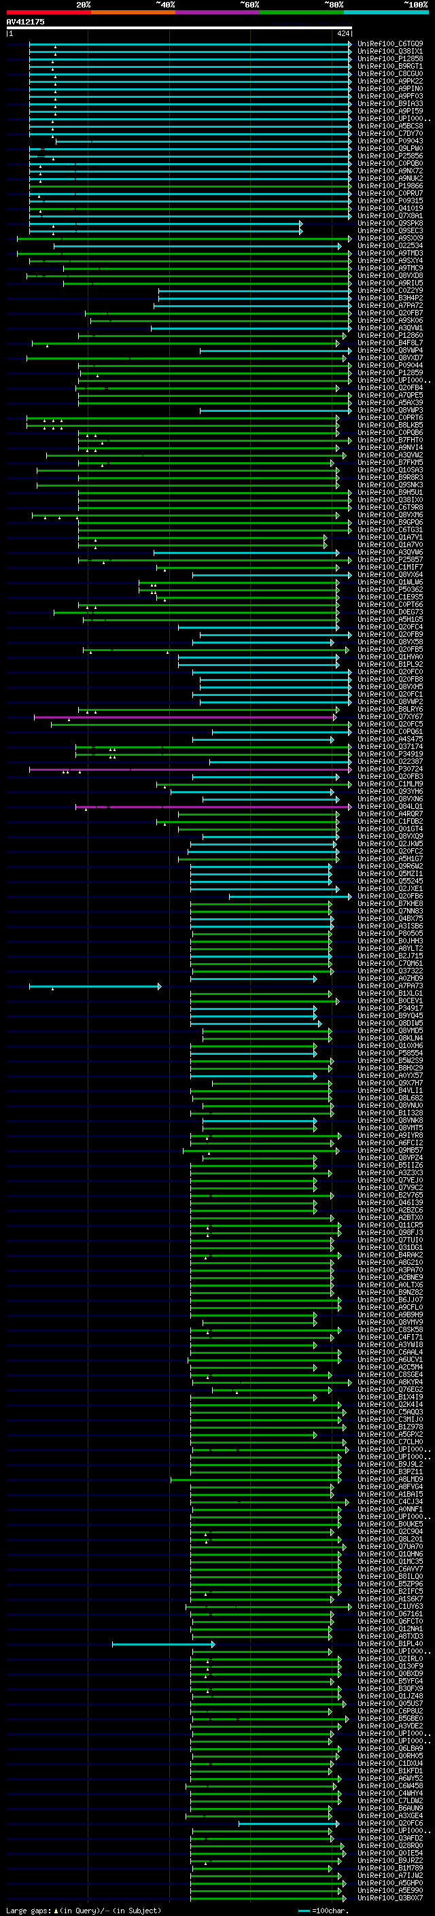Select hit label UniRef100_P09043
The height and width of the screenshot is (1916, 435).
(x=390, y=141)
